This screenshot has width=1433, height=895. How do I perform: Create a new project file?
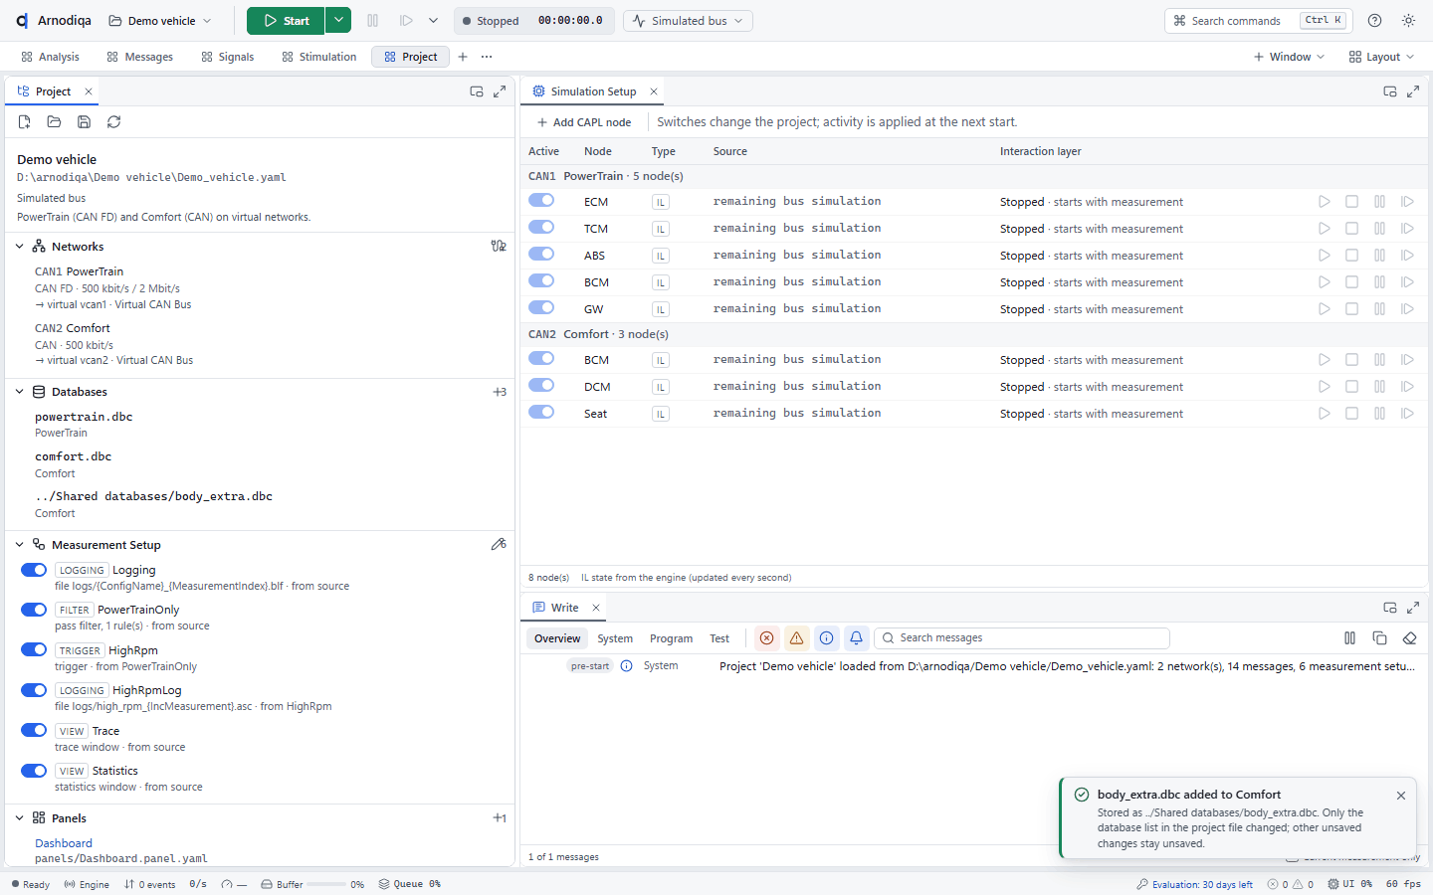coord(25,122)
